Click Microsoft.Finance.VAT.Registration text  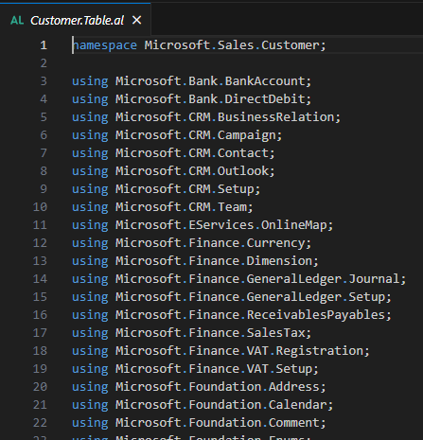[x=239, y=351]
